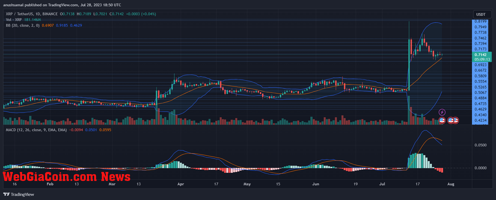Select the BB (20, close, 2, 0) indicator legend
The height and width of the screenshot is (200, 496).
tap(23, 25)
